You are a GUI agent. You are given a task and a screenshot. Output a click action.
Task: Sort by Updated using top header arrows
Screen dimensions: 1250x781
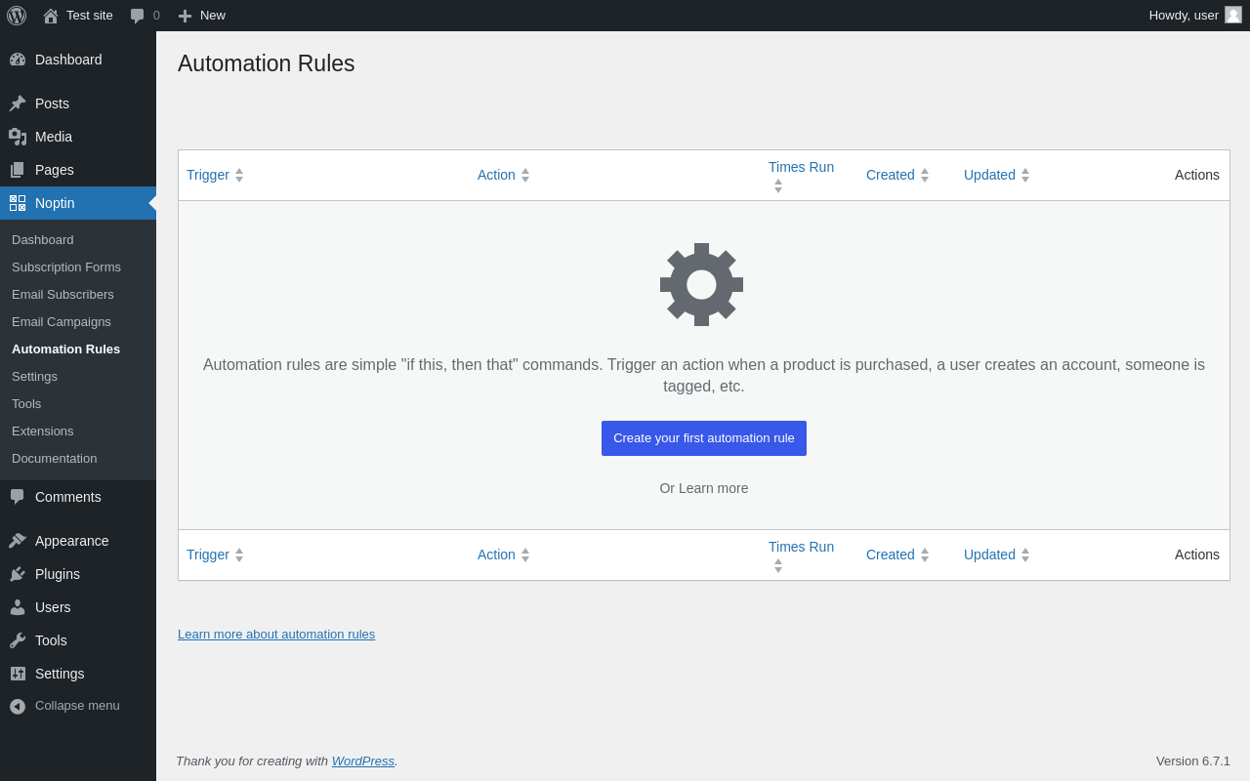pos(1025,176)
